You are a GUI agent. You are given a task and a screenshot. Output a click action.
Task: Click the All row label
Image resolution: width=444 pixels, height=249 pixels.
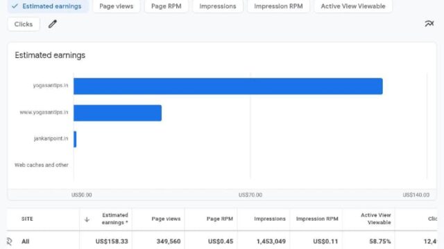(x=26, y=241)
